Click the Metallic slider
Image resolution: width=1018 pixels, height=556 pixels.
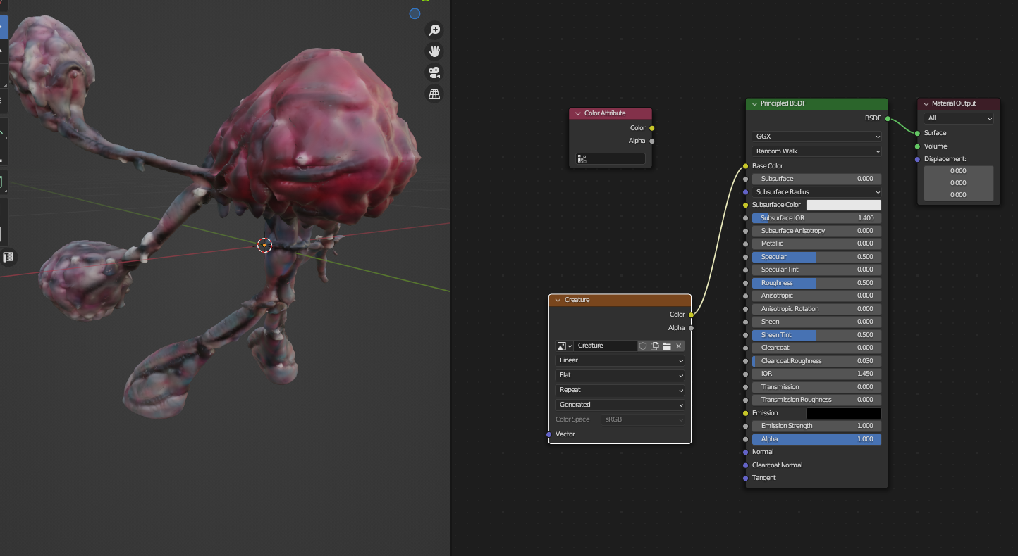point(816,244)
